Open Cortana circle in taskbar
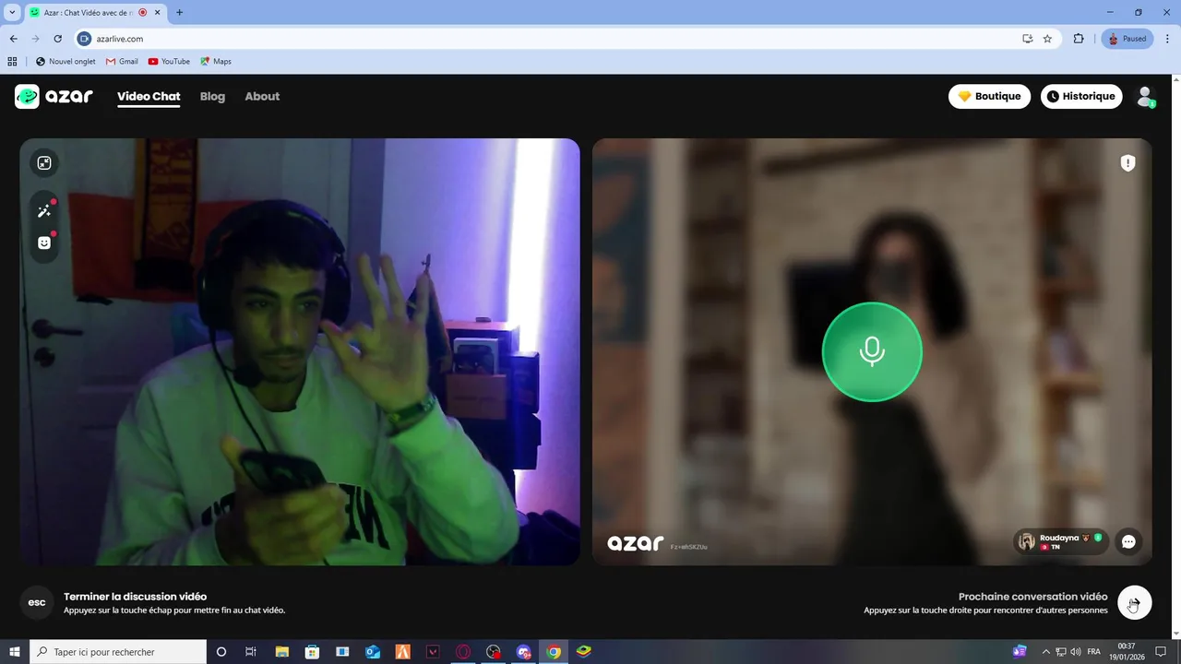Screen dimensions: 1181x664 (x=221, y=652)
